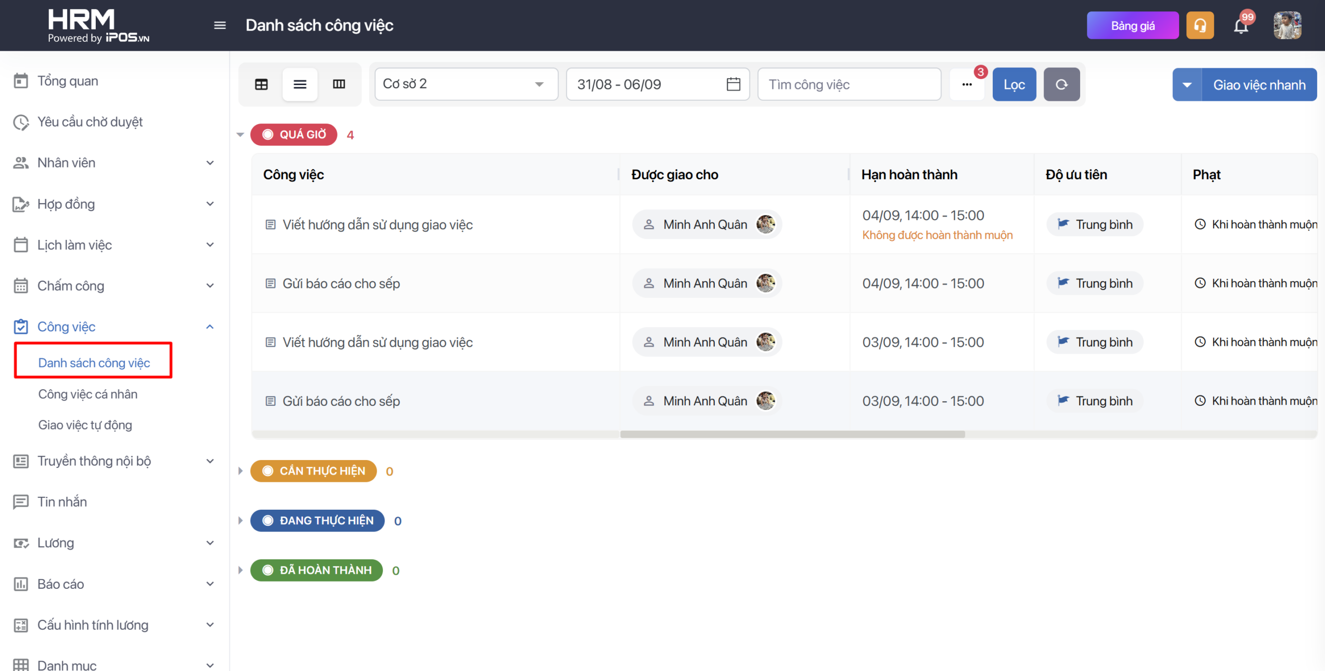Toggle the hamburger sidebar menu icon
Viewport: 1325px width, 671px height.
click(220, 25)
